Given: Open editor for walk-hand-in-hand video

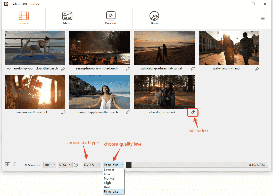Looking at the screenshot, I should pos(257,68).
